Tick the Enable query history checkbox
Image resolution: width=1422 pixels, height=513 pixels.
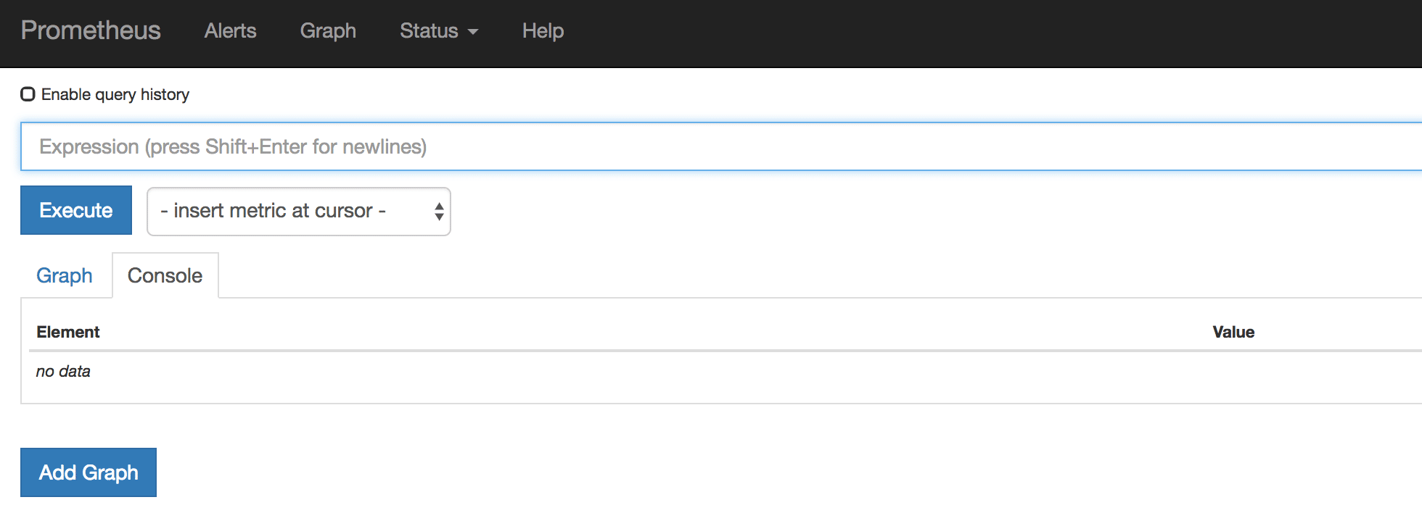pos(28,94)
